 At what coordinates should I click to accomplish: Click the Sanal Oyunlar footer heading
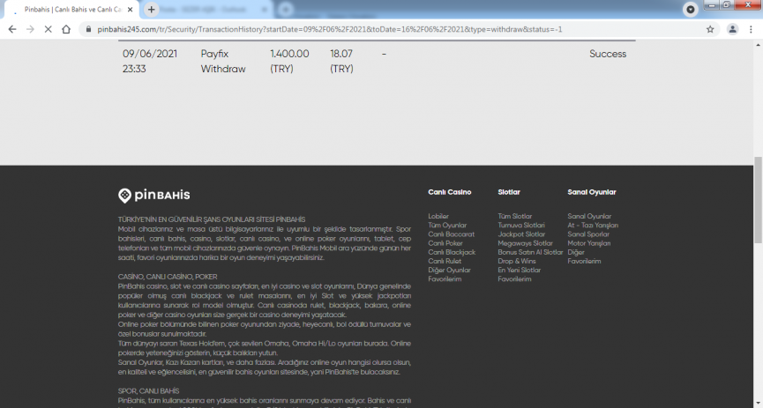[x=592, y=192]
